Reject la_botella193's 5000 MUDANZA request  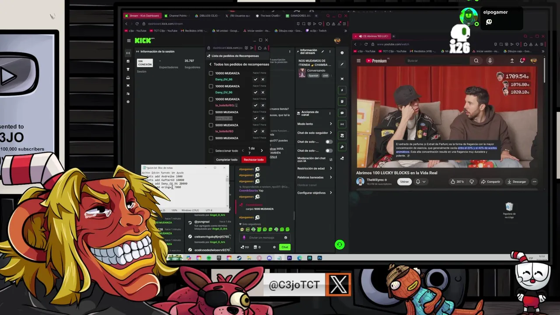tap(263, 131)
